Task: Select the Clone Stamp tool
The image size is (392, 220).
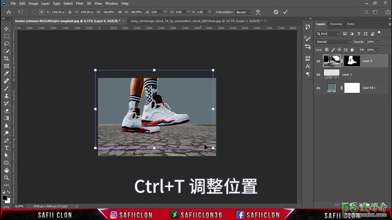Action: (6, 96)
